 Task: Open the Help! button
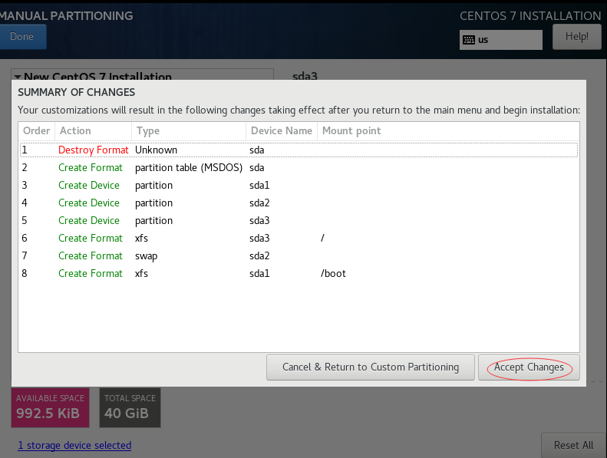[x=576, y=37]
